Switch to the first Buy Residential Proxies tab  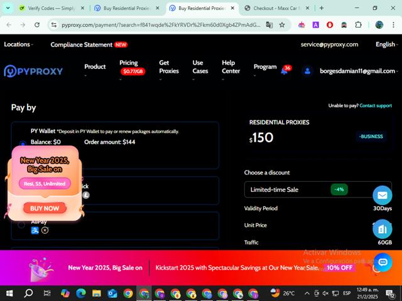[x=126, y=8]
